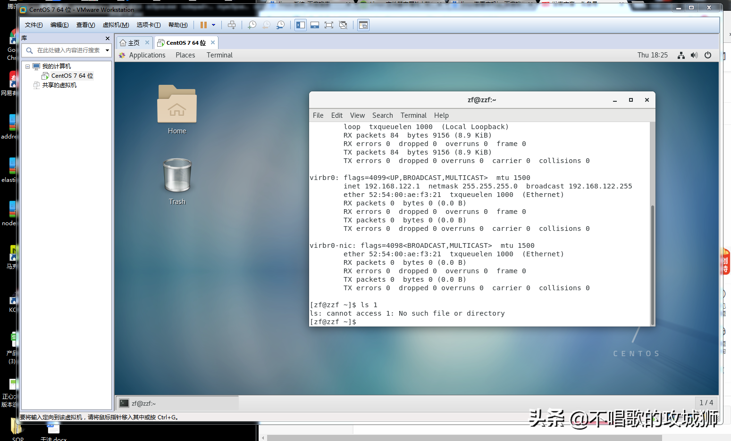Select 共享的虚拟机 in the library tree
Viewport: 731px width, 441px height.
tap(59, 85)
